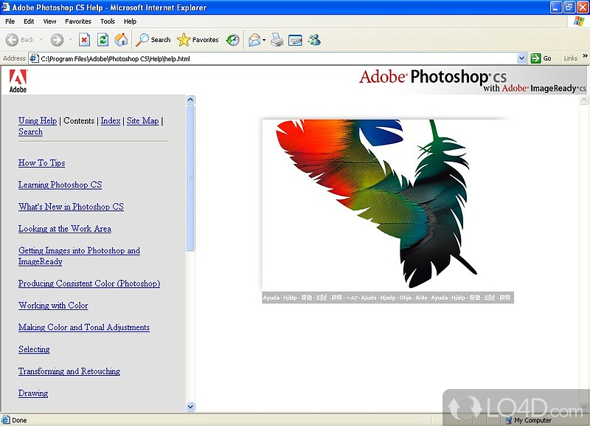Click the Site Map link
Screen dimensions: 590x426
(142, 121)
